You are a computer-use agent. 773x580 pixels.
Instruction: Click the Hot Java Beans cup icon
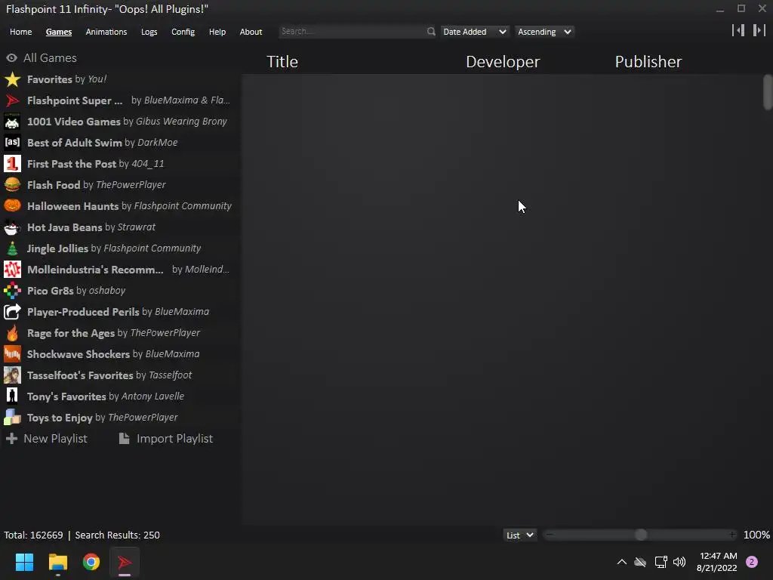pyautogui.click(x=12, y=227)
